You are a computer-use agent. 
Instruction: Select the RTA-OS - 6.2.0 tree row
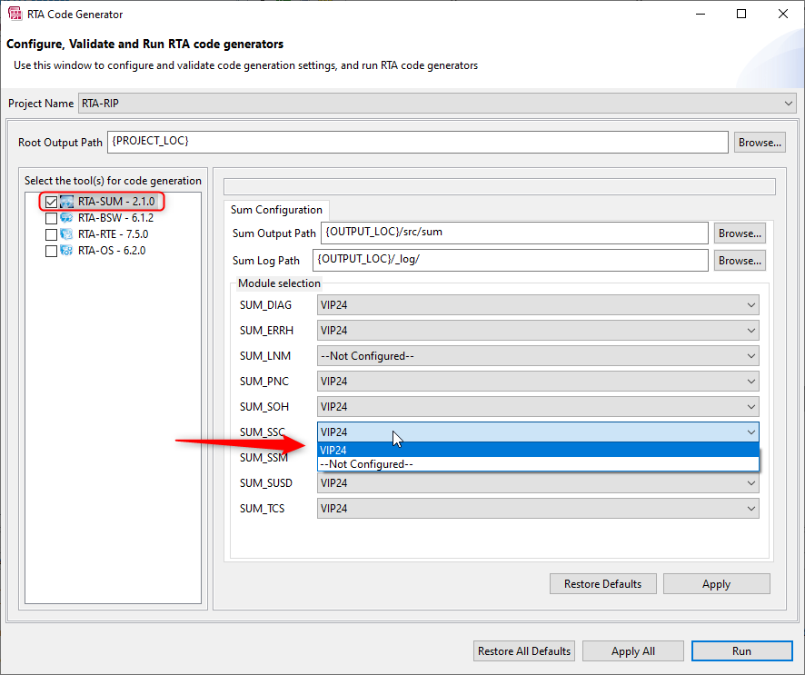click(x=112, y=251)
